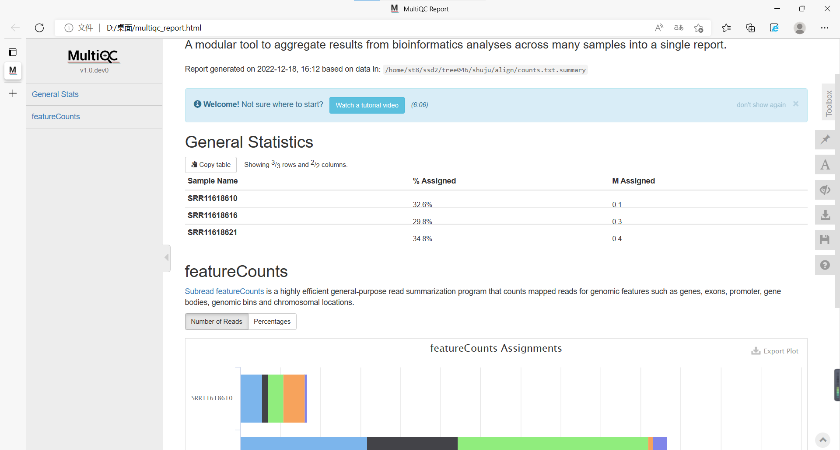Sort table by Sample Name header
Image resolution: width=840 pixels, height=450 pixels.
(213, 181)
